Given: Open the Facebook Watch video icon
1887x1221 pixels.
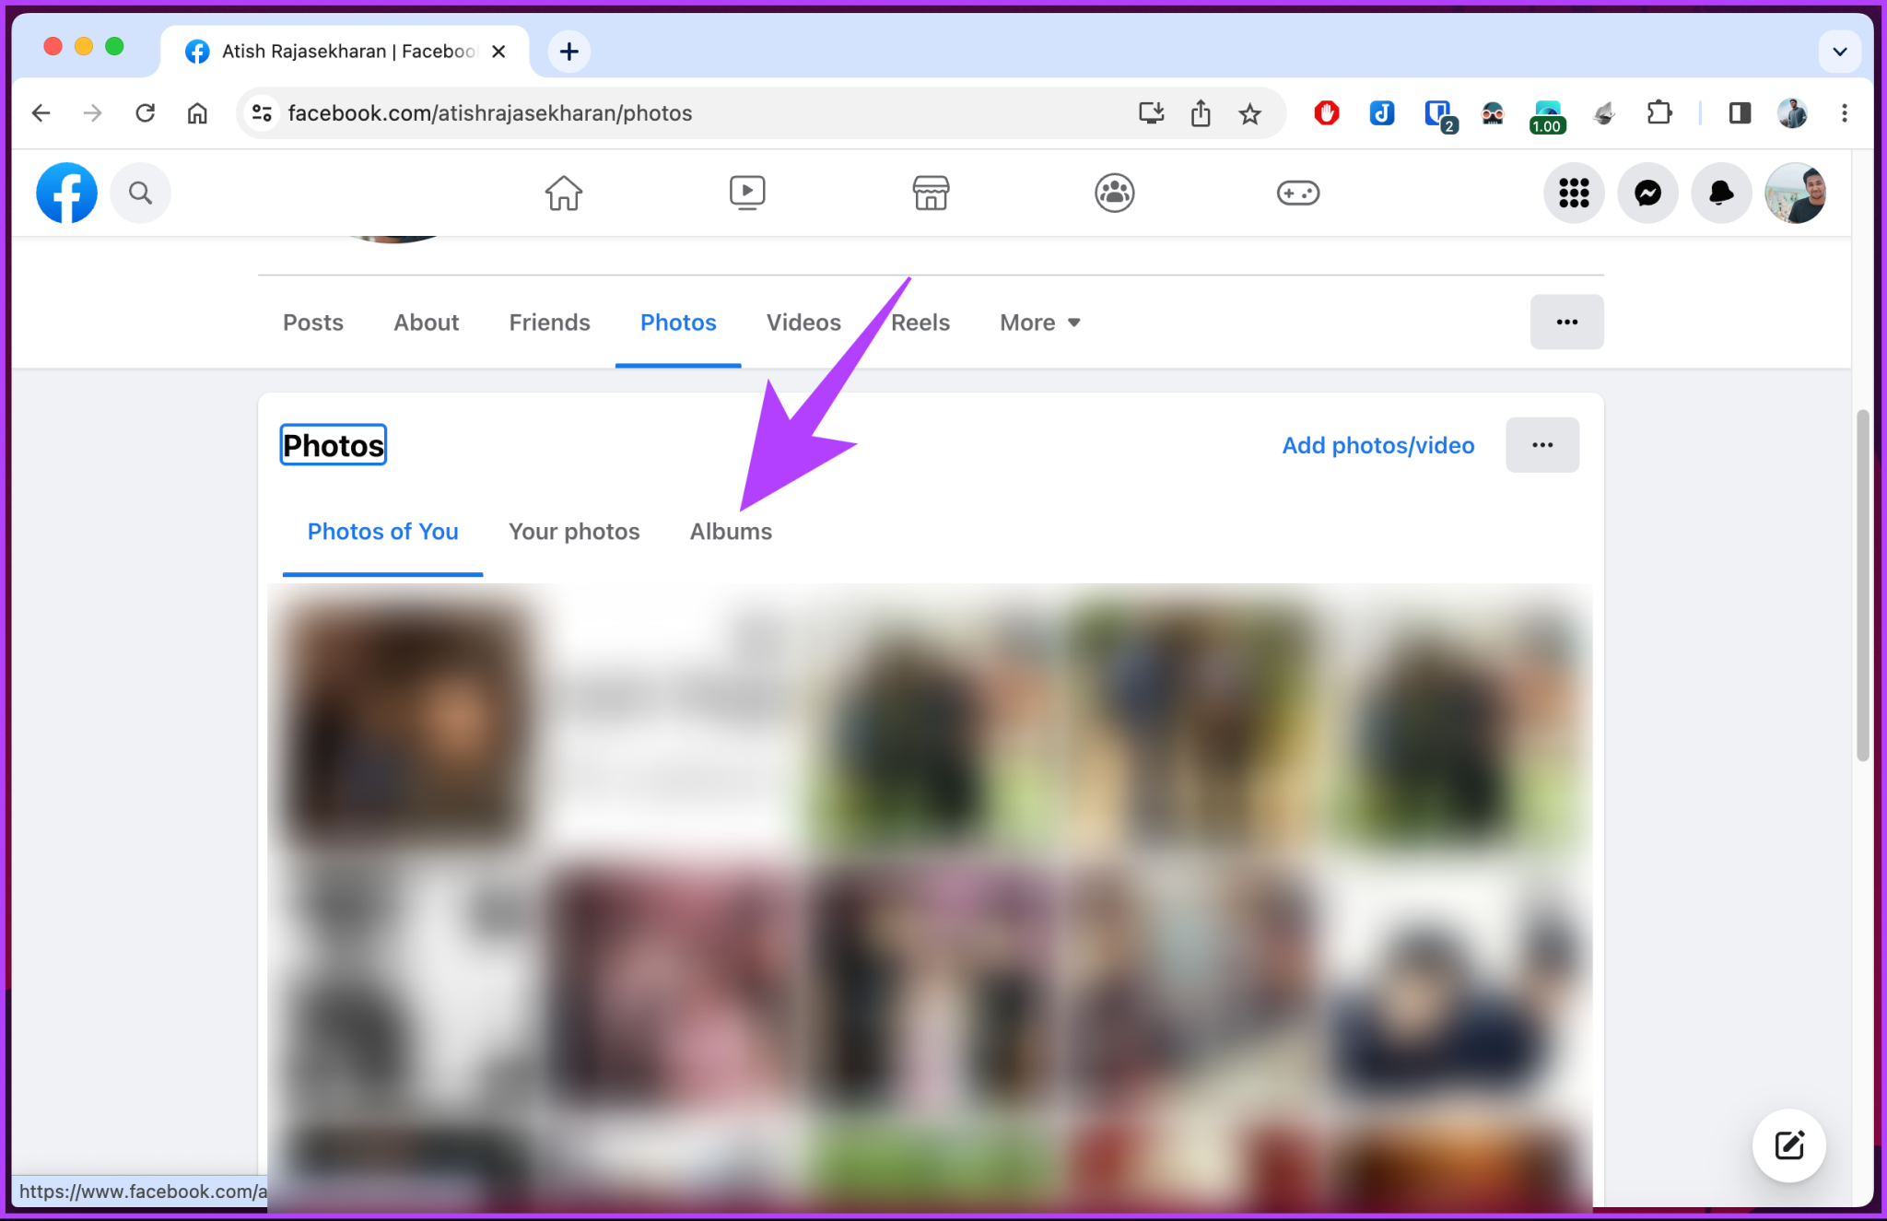Looking at the screenshot, I should click(x=746, y=193).
